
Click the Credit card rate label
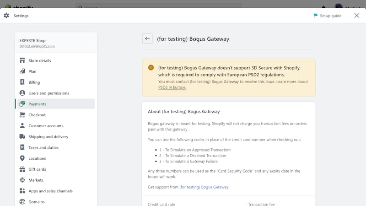point(161,204)
